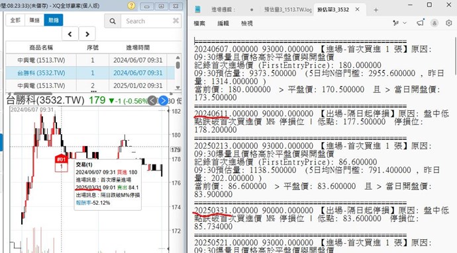Open Notepad settings gear icon

point(449,23)
